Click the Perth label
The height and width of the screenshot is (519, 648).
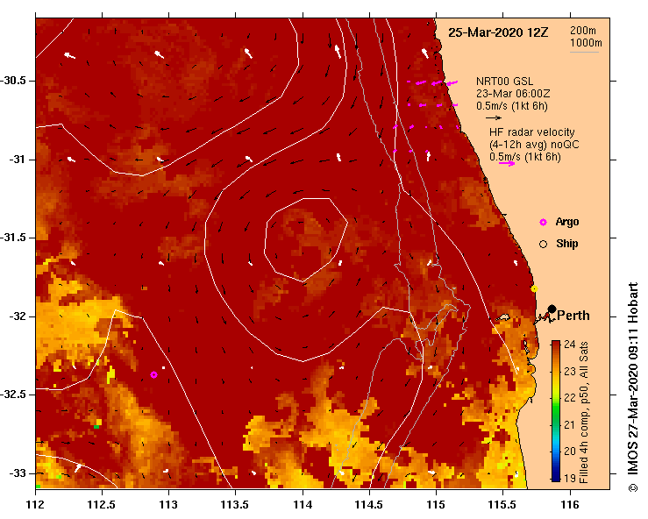pos(573,316)
